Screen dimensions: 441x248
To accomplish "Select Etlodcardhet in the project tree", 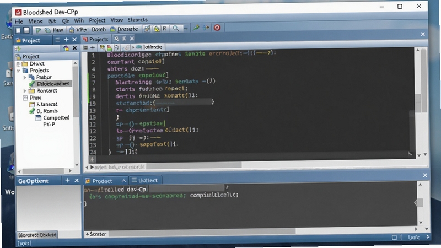I will (50, 84).
